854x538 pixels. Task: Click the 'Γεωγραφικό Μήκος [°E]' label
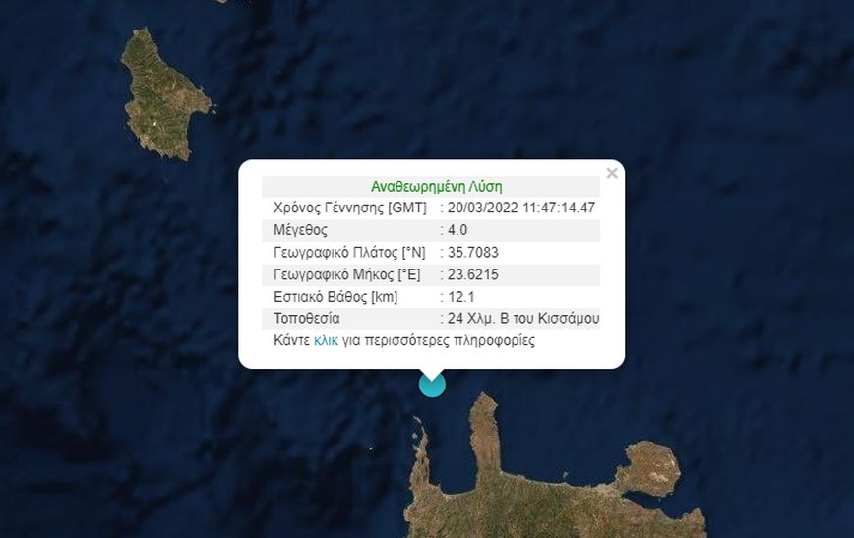click(x=347, y=274)
